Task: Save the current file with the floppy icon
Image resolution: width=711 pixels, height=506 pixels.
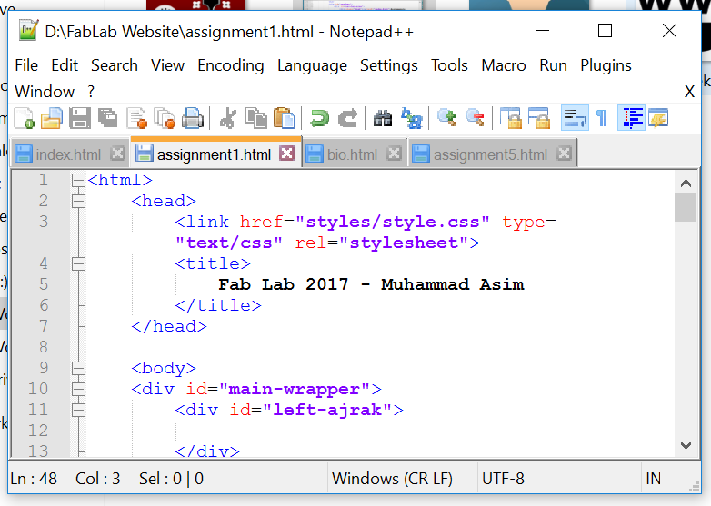Action: (x=80, y=119)
